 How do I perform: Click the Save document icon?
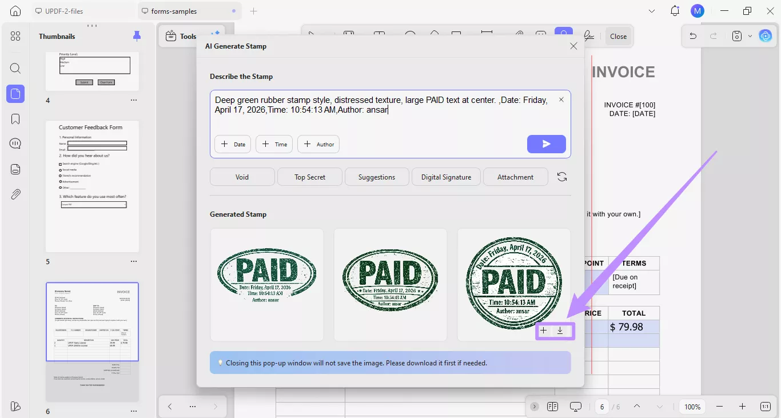click(736, 35)
